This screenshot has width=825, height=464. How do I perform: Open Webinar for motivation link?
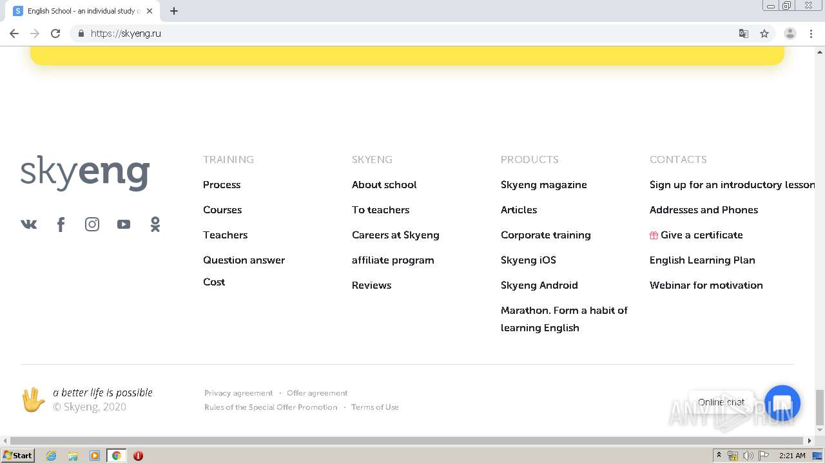point(706,285)
